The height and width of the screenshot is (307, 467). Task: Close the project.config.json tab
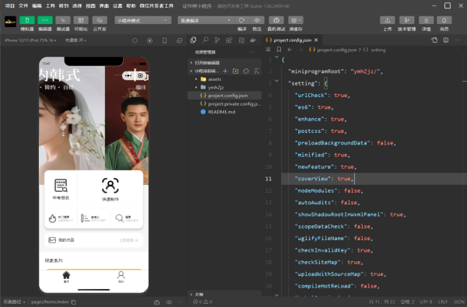tap(316, 40)
